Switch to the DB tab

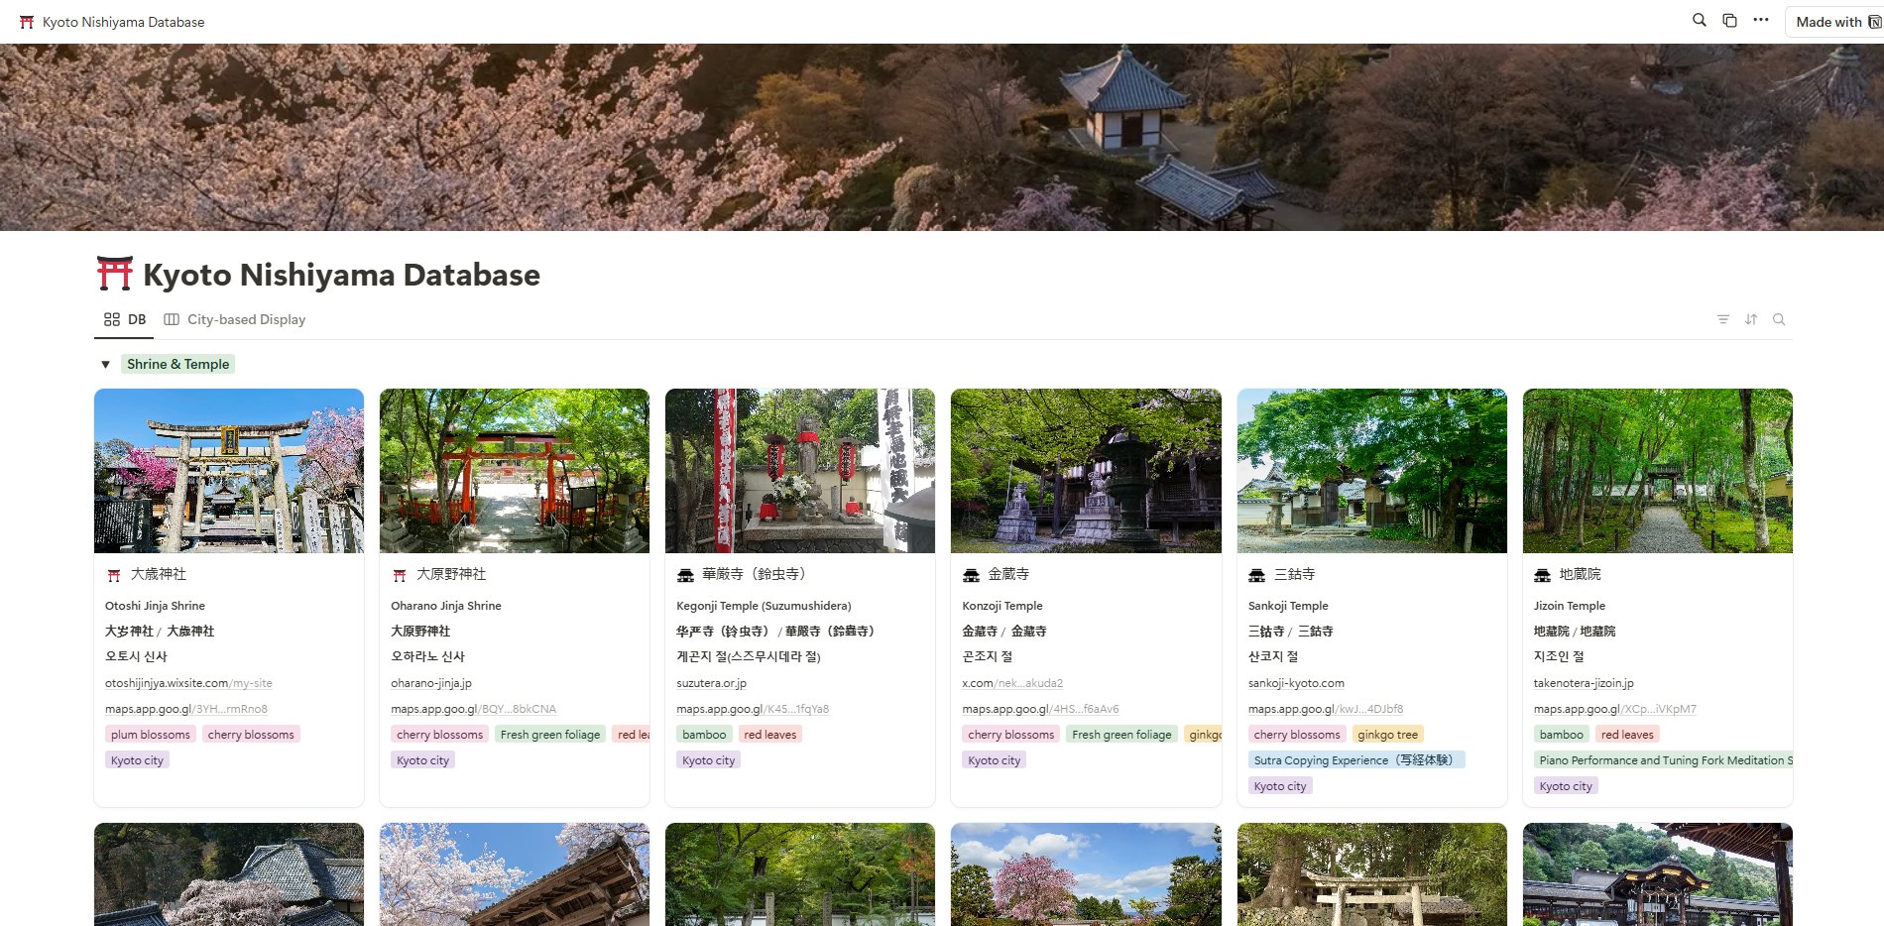pos(125,319)
